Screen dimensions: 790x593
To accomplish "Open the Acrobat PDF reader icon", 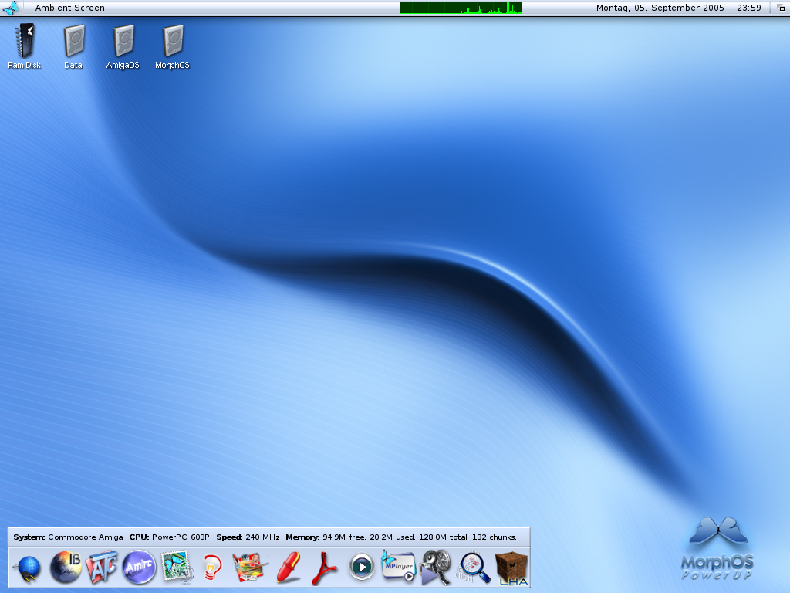I will [x=323, y=568].
